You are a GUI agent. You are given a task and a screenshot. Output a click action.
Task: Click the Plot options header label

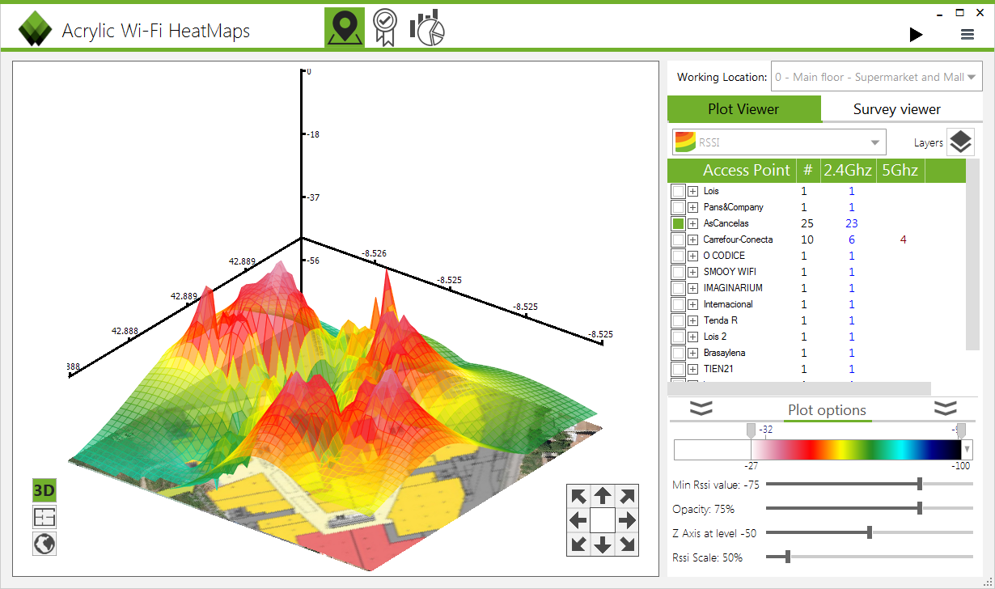(827, 410)
